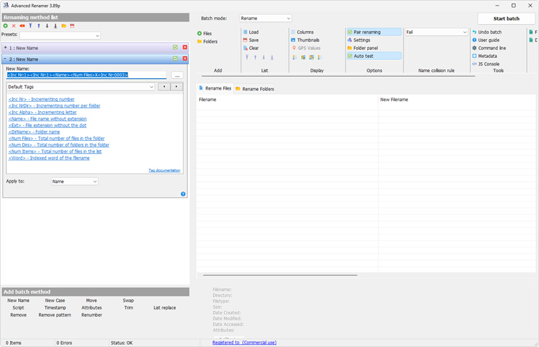
Task: Insert <Word> indexed word tag
Action: pyautogui.click(x=49, y=158)
